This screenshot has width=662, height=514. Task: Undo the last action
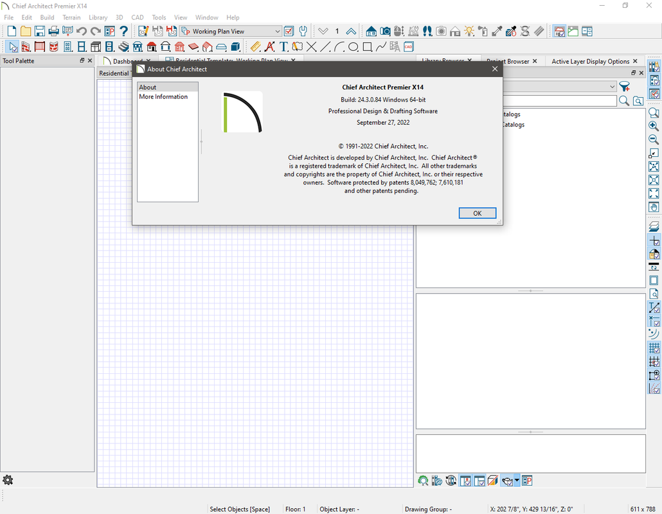click(82, 31)
